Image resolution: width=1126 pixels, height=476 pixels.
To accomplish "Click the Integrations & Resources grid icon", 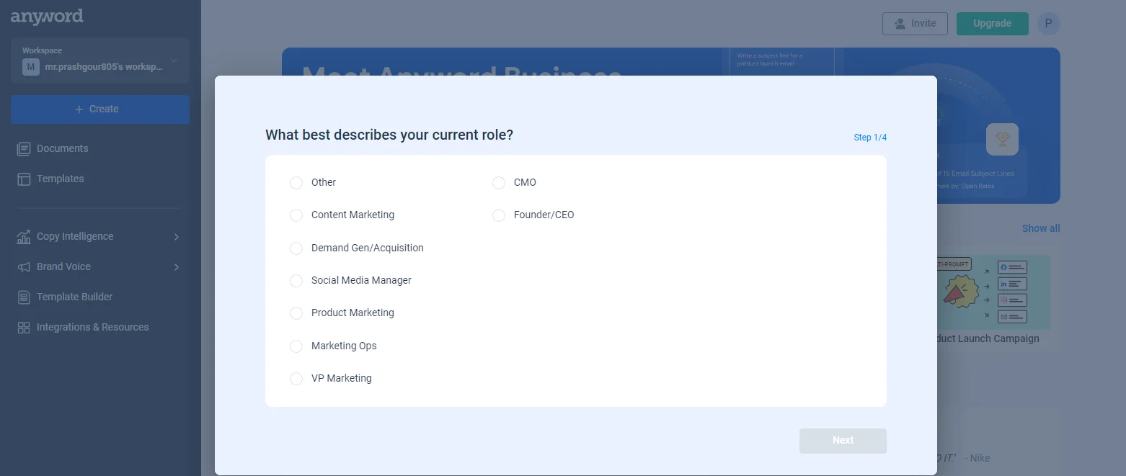I will (24, 327).
